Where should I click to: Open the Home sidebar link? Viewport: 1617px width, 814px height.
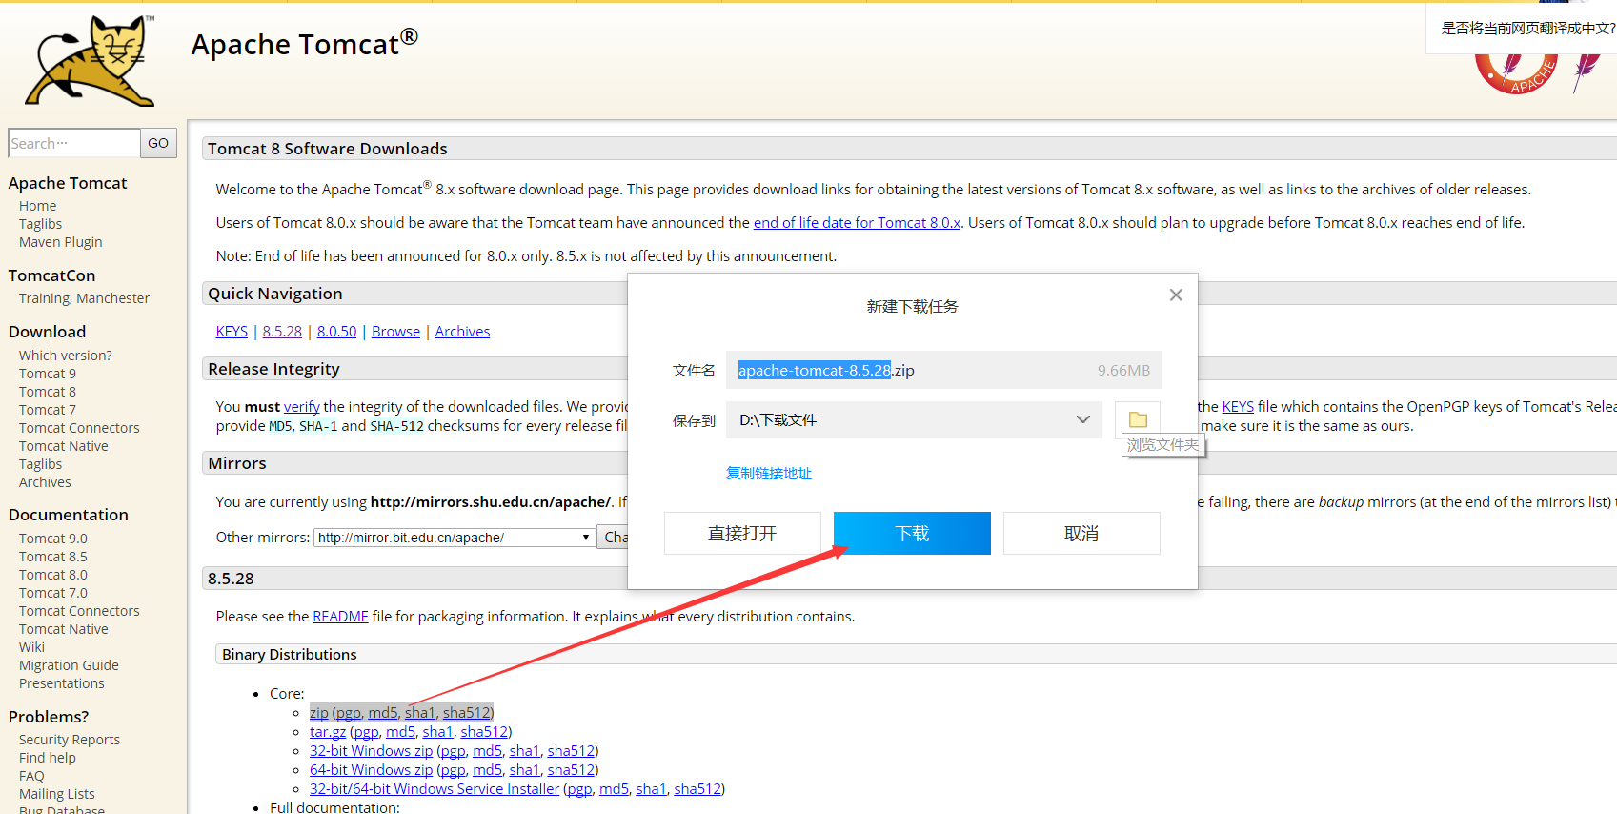coord(37,206)
